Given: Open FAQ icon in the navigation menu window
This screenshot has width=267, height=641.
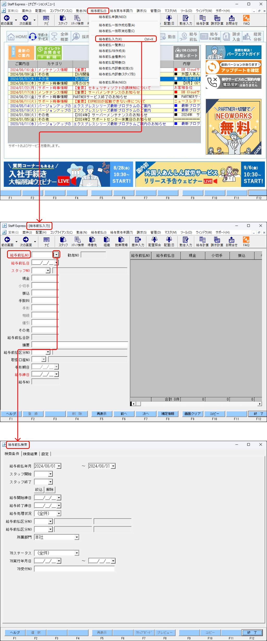Looking at the screenshot, I should 246,20.
